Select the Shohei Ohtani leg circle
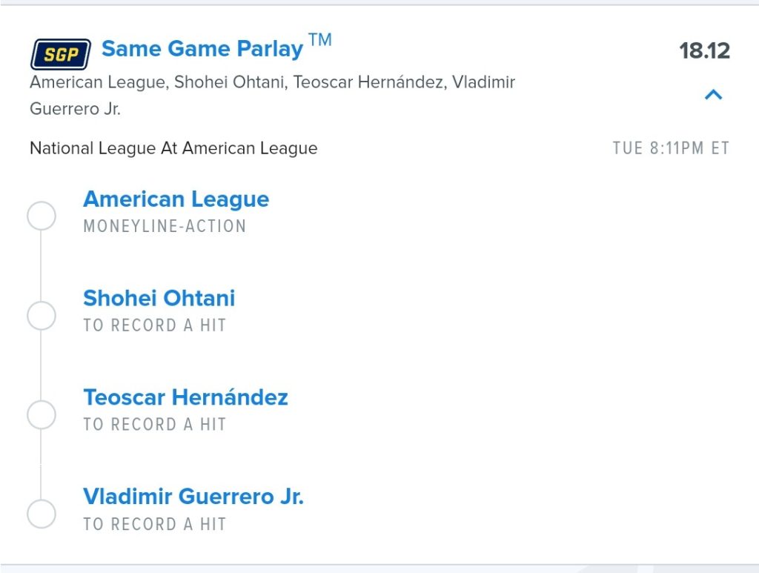759x573 pixels. (x=42, y=316)
